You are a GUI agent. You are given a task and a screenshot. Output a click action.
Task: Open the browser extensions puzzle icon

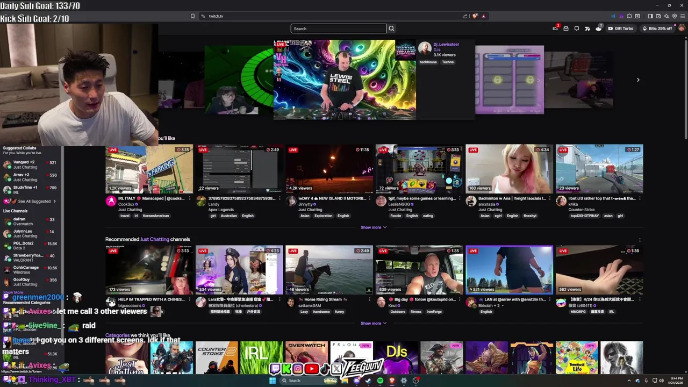coord(629,16)
